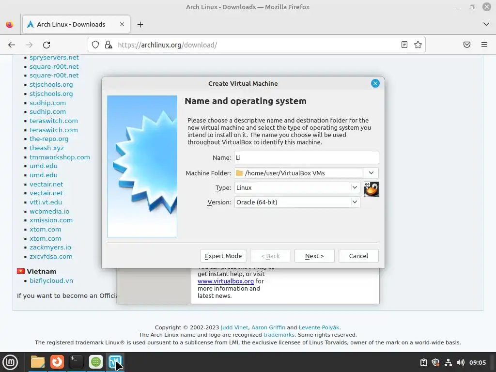Open the Terminal from the panel
This screenshot has width=496, height=372.
tap(76, 362)
